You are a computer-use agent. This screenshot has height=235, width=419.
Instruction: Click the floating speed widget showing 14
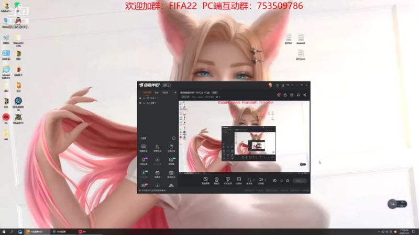397,204
